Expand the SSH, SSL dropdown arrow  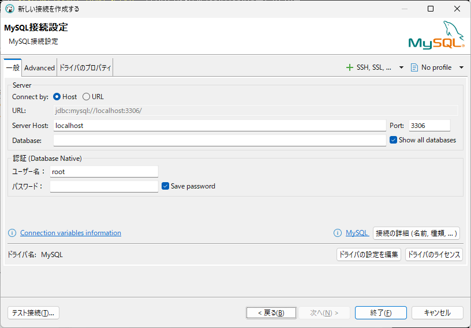tap(401, 67)
